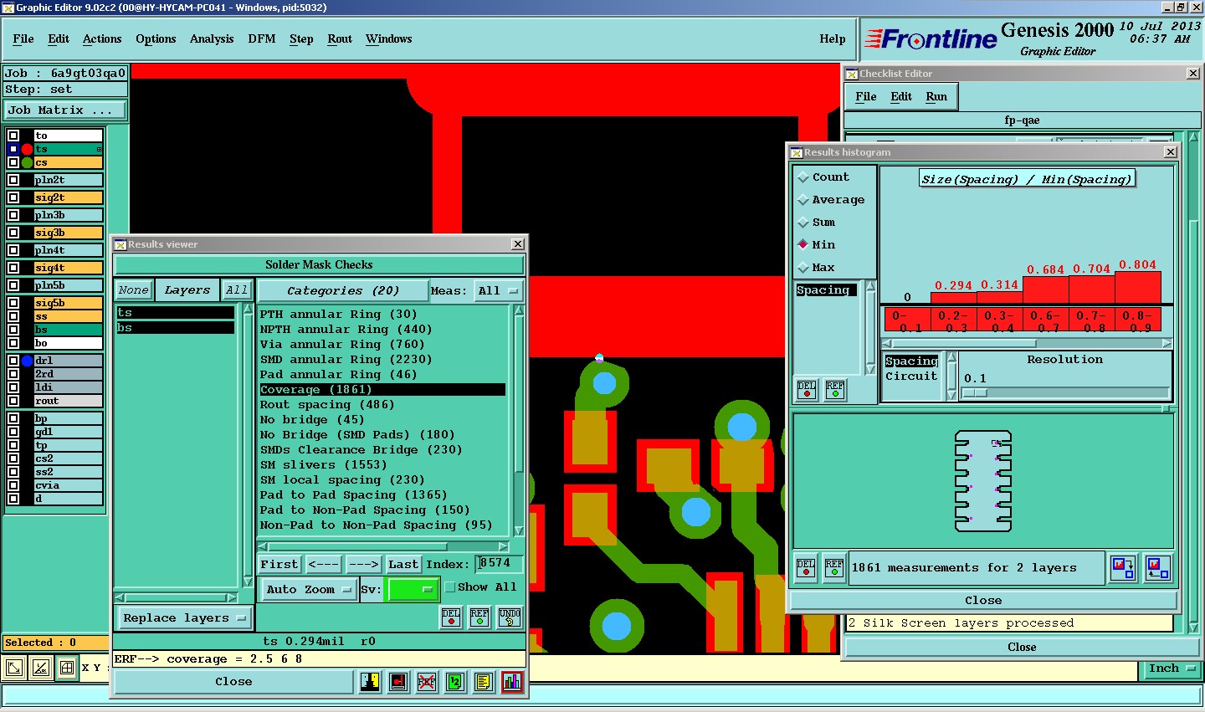Click the None layers button

(x=133, y=290)
